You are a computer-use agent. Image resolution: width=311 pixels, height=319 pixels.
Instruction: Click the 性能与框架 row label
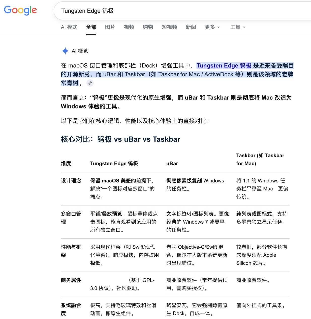click(x=71, y=251)
